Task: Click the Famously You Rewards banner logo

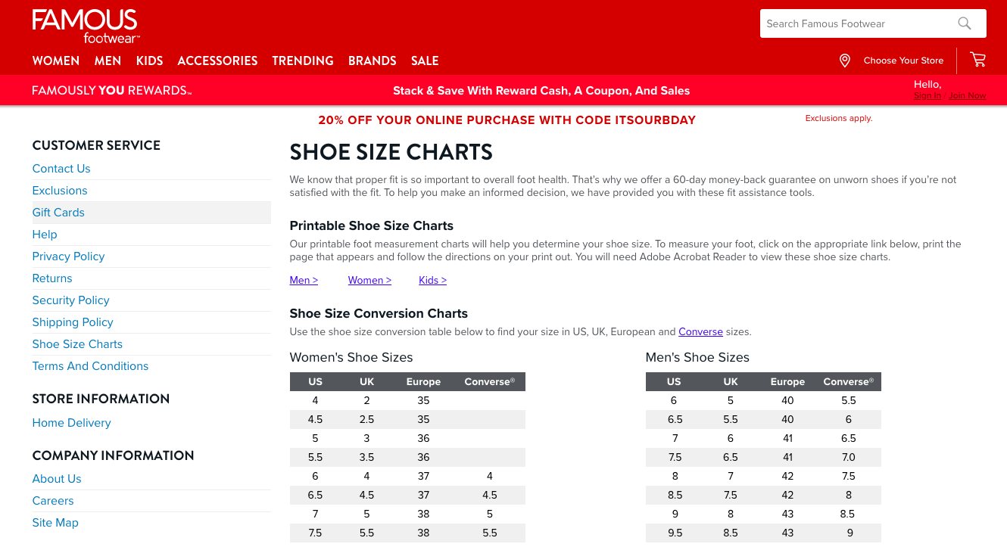Action: (x=112, y=91)
